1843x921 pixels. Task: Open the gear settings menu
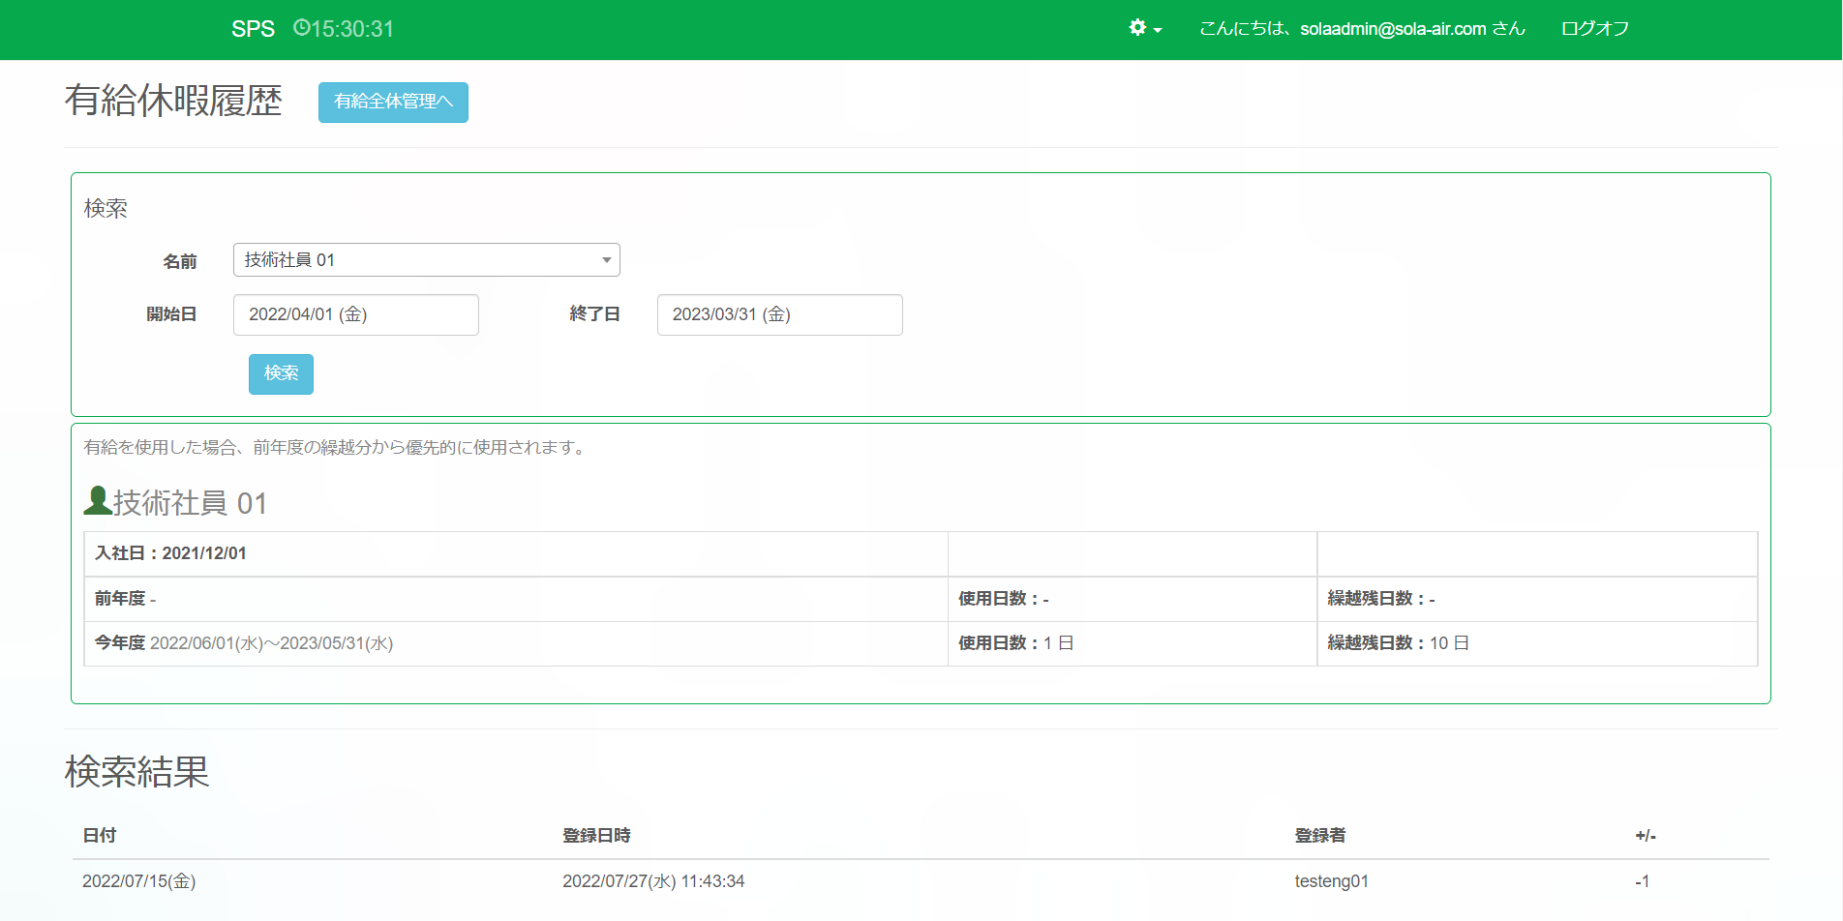(x=1137, y=28)
